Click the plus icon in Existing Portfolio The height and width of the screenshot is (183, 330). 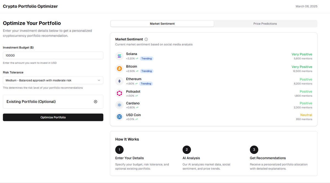click(x=95, y=102)
